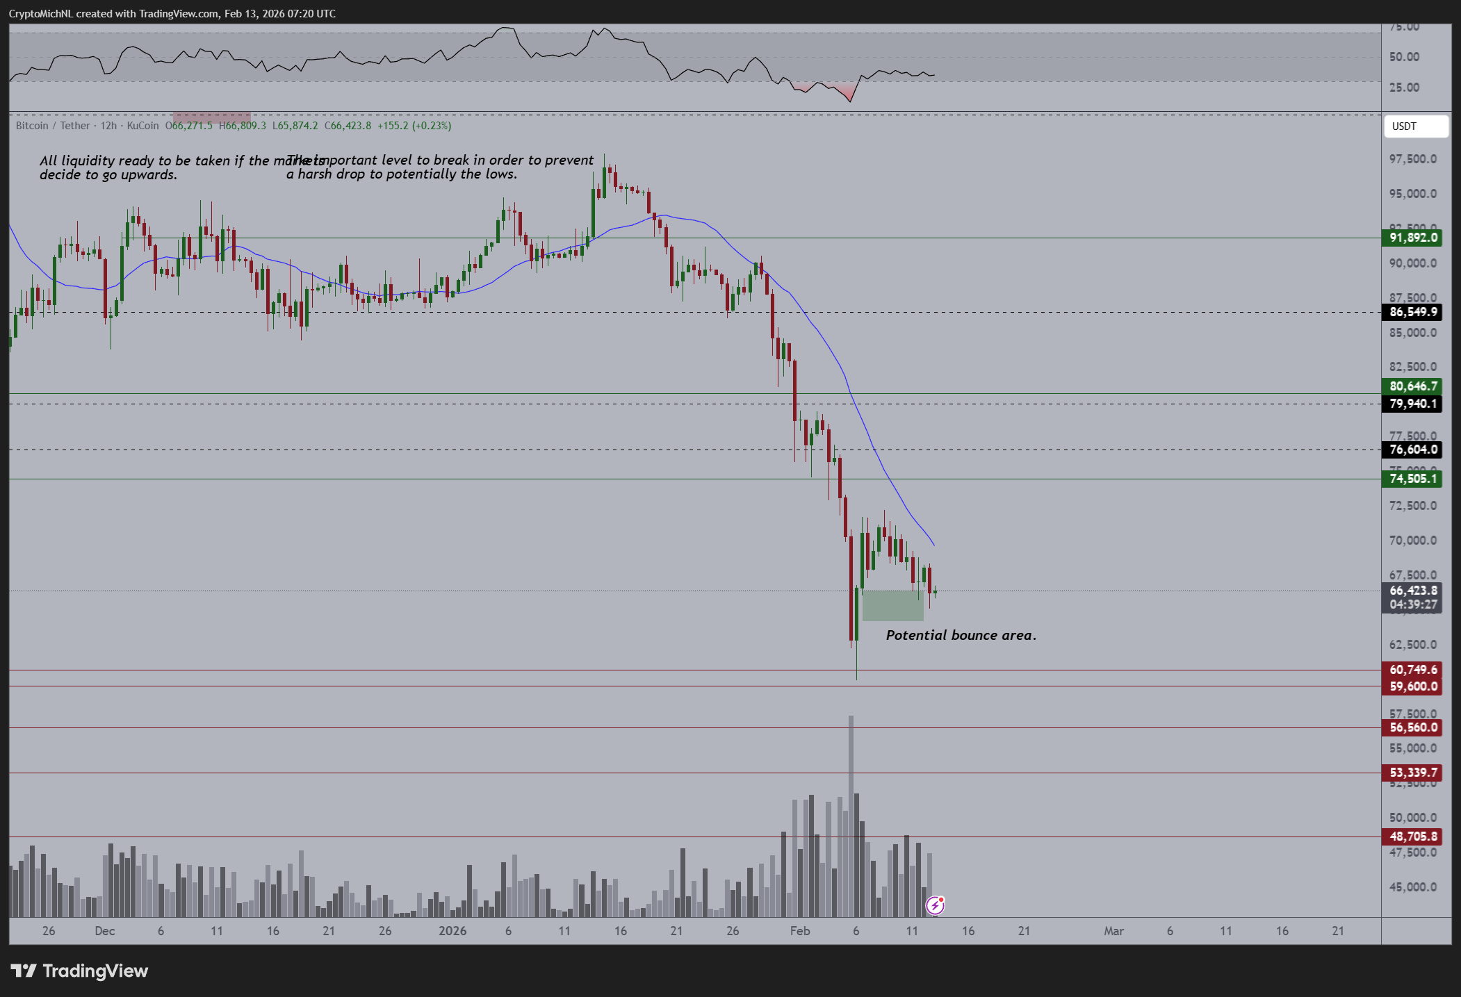Select the current price label 66,423.8 on the scale
1461x997 pixels.
1412,590
